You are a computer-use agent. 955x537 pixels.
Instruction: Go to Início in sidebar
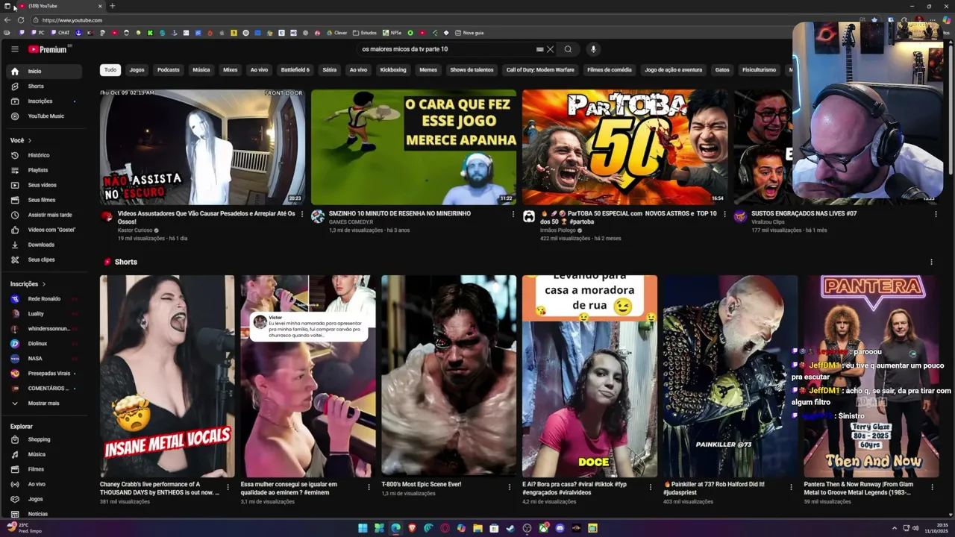pyautogui.click(x=45, y=72)
